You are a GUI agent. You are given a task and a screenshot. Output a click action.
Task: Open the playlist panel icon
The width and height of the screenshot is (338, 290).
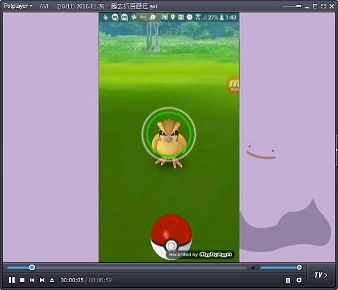288,280
